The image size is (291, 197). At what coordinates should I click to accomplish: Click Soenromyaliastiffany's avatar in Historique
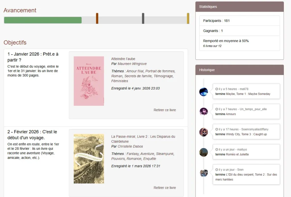coord(203,132)
